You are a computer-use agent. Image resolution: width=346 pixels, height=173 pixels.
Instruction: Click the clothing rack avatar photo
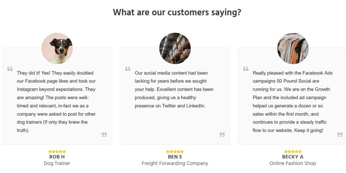[293, 48]
